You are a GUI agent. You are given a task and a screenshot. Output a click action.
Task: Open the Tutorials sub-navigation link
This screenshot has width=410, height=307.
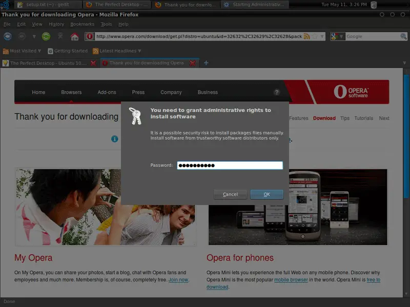pos(364,118)
